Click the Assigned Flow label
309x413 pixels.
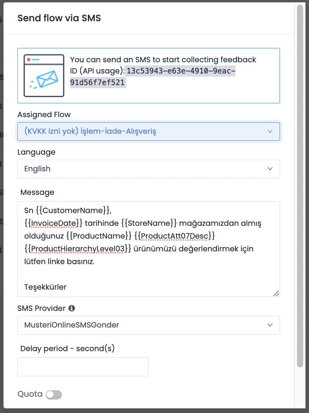pos(44,114)
